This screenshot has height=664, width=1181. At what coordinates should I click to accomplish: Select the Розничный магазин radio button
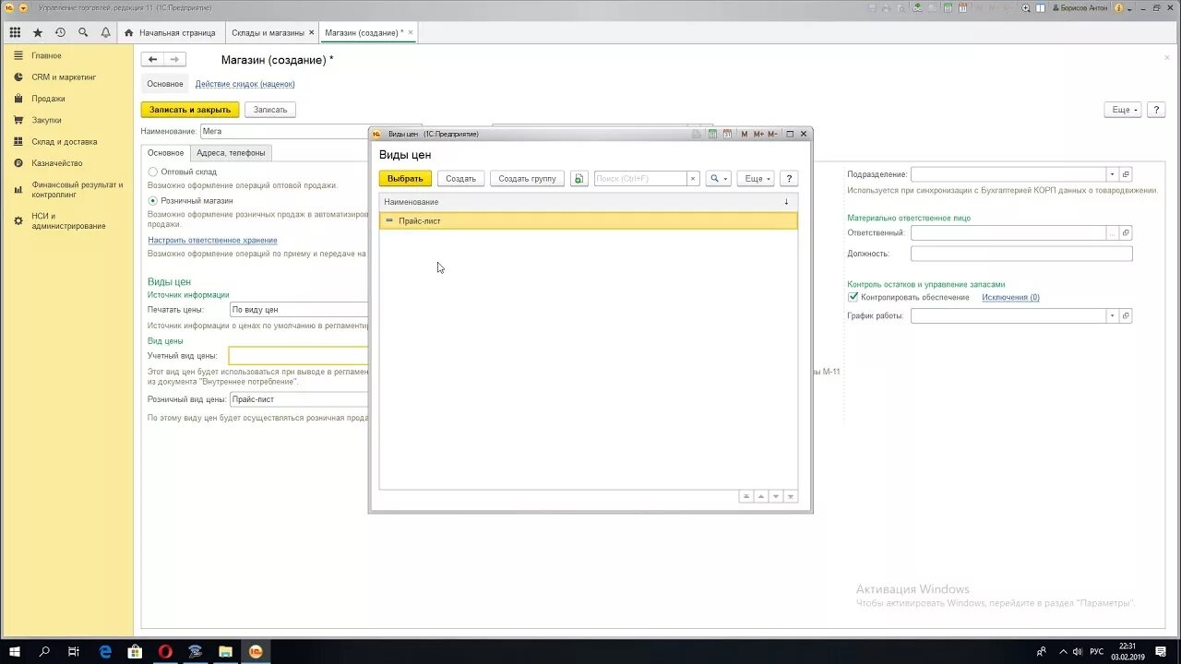tap(153, 200)
